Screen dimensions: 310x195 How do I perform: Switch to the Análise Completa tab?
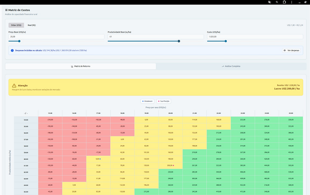[231, 66]
